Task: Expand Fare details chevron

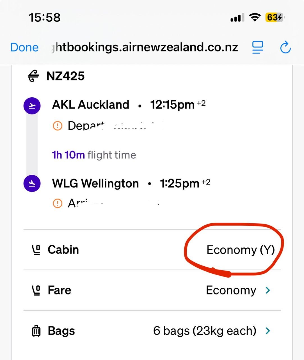Action: pos(268,290)
